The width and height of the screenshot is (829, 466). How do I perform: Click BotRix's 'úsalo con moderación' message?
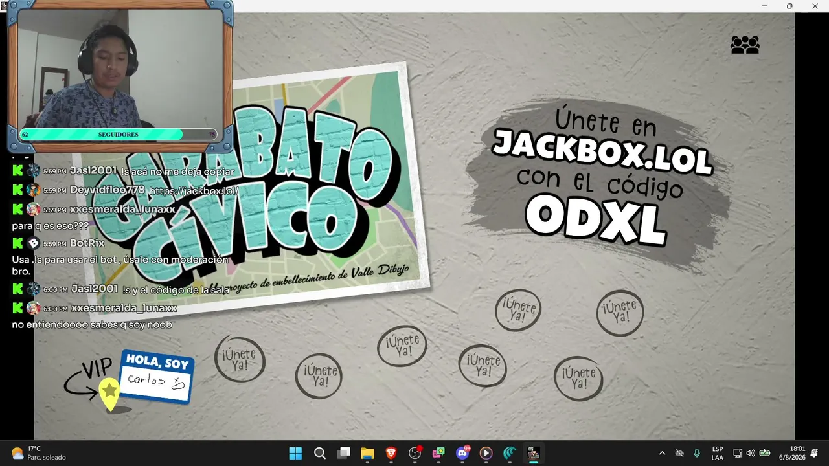click(120, 265)
